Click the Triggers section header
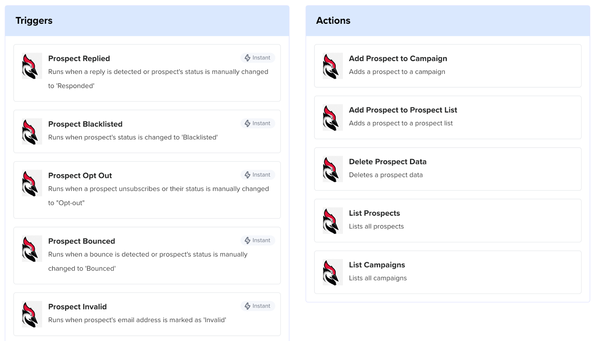 [x=34, y=21]
